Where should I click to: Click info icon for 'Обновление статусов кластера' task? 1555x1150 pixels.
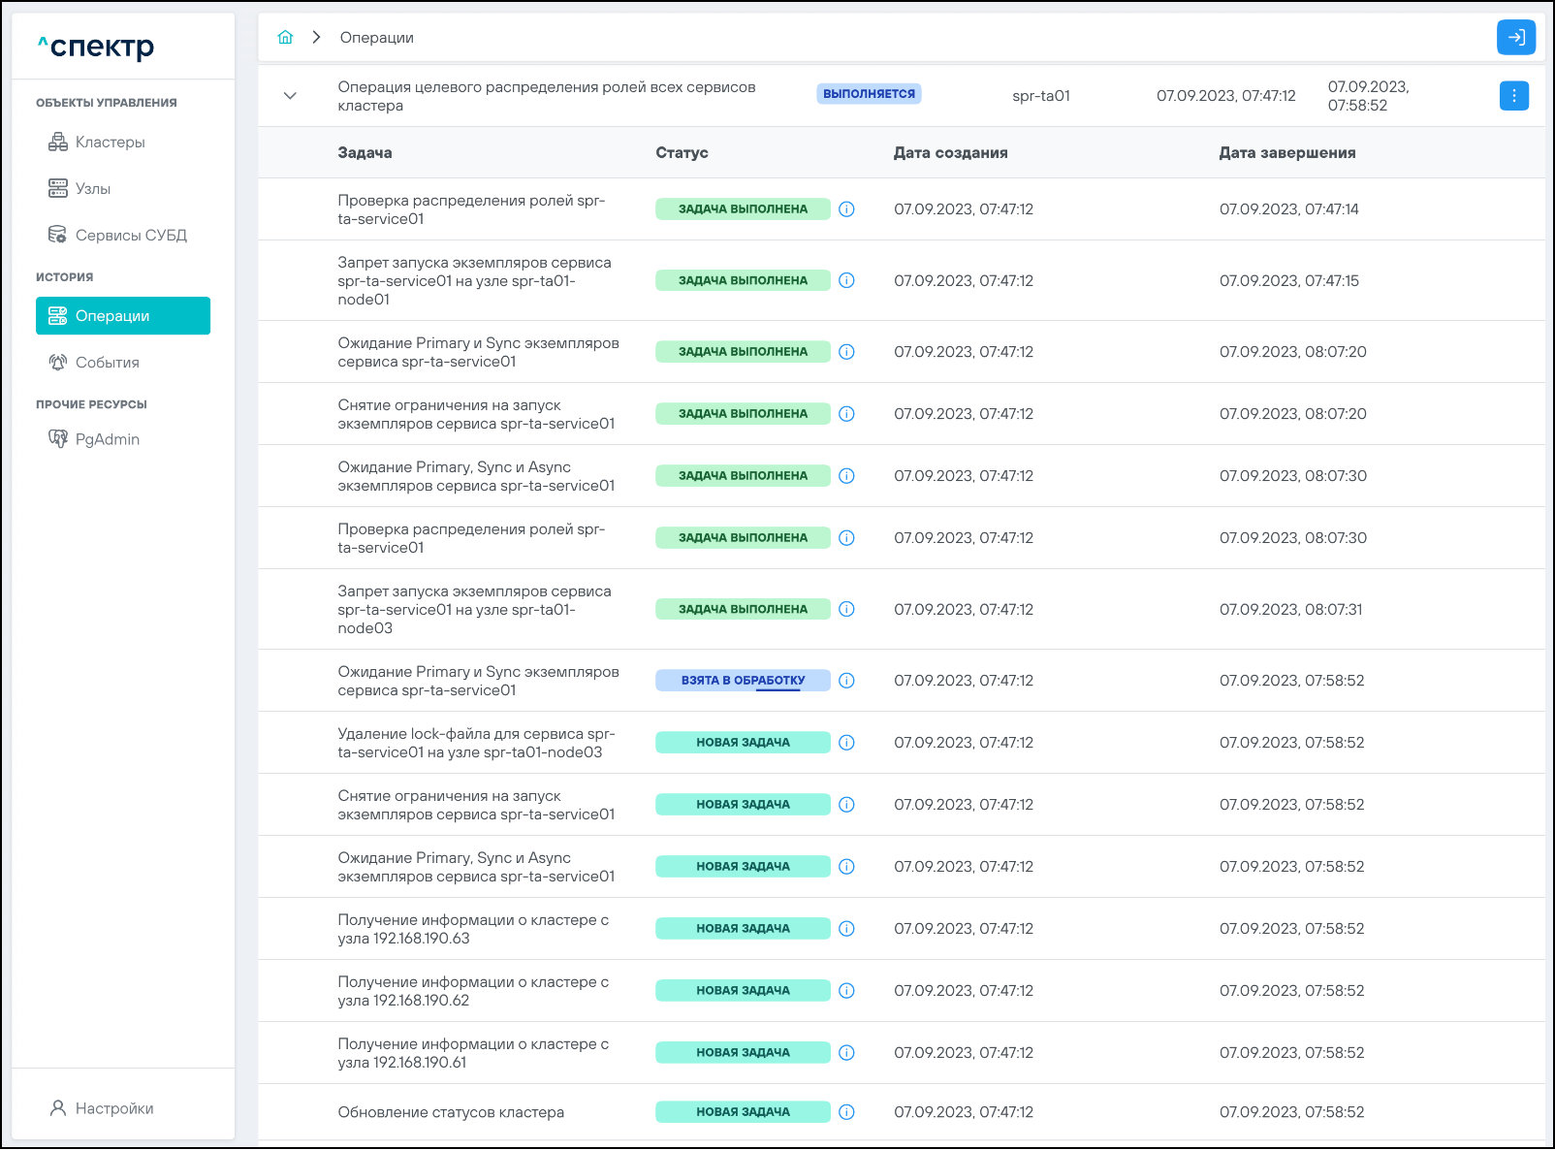(846, 1112)
